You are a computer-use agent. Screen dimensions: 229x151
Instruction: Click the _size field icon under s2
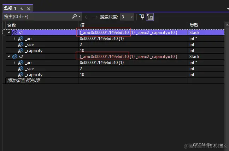(x=20, y=69)
